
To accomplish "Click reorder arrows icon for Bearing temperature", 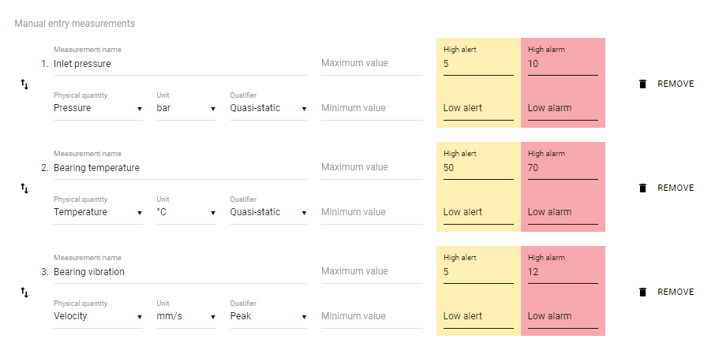I will click(24, 188).
